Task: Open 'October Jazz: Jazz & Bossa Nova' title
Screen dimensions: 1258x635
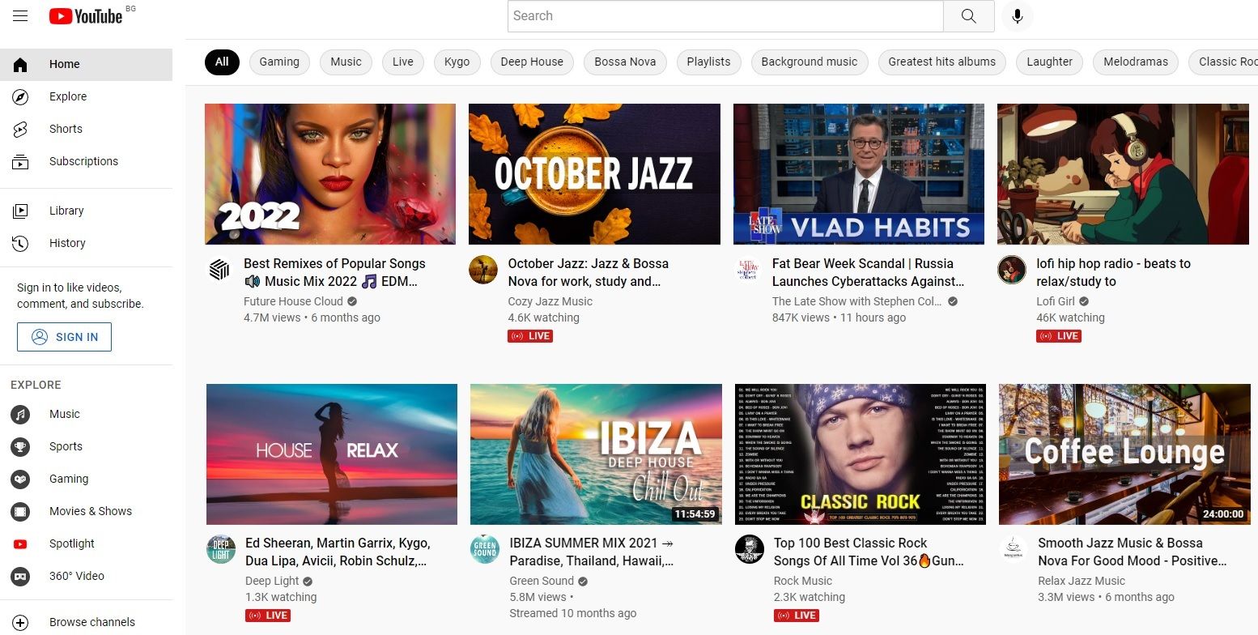Action: click(589, 273)
